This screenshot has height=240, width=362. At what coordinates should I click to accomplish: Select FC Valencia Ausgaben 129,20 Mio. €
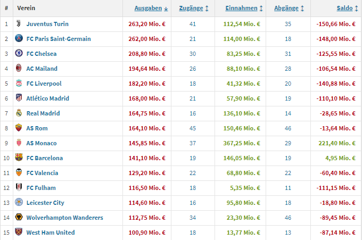147,173
